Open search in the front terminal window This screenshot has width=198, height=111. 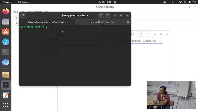(x=23, y=15)
